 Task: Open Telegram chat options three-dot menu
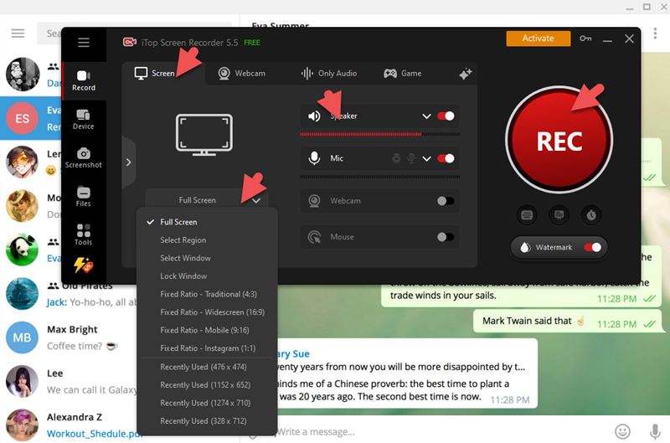click(655, 33)
